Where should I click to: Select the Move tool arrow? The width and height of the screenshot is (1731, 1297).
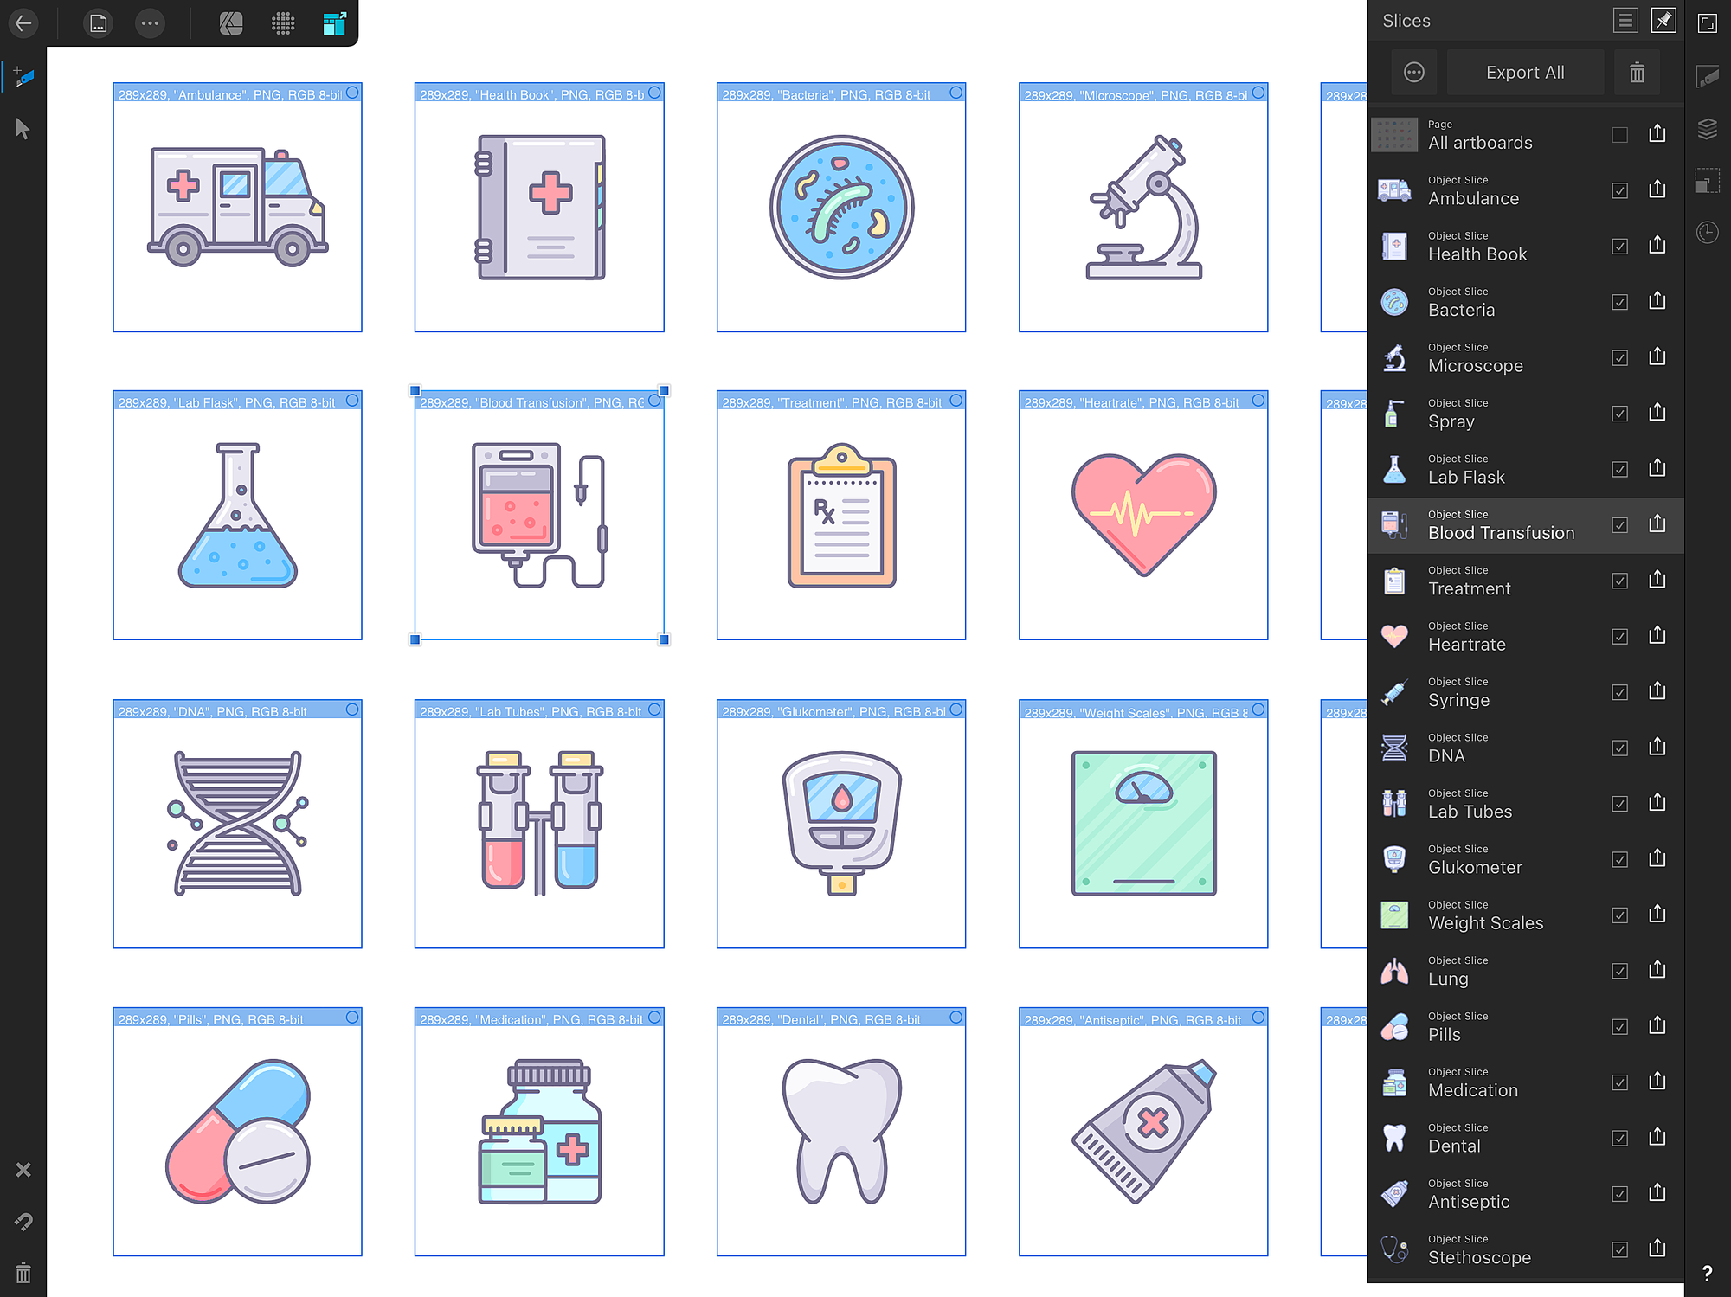pyautogui.click(x=23, y=130)
